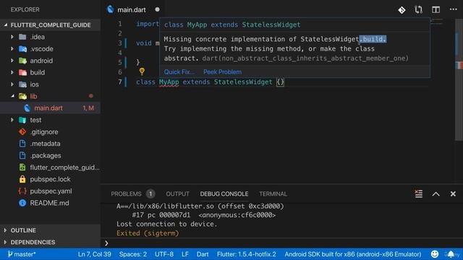This screenshot has width=463, height=260.
Task: Expand the .idea folder arrow
Action: point(12,37)
